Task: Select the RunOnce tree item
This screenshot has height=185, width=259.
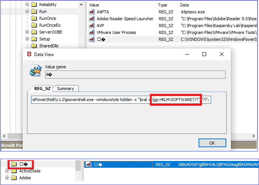Action: (48, 18)
